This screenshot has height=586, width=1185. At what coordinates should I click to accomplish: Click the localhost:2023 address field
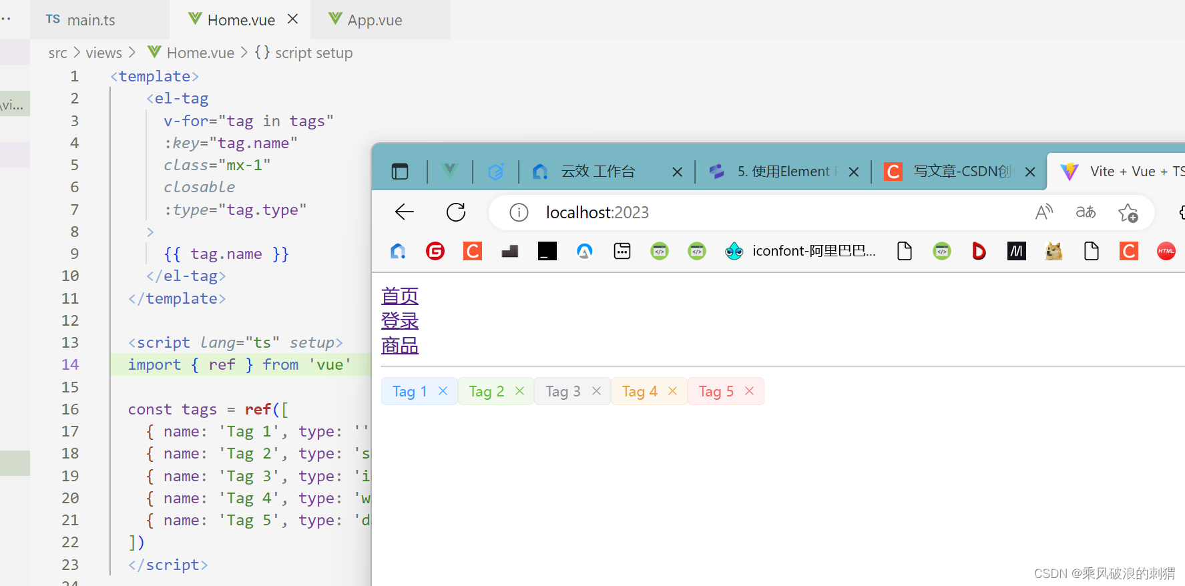(x=598, y=212)
